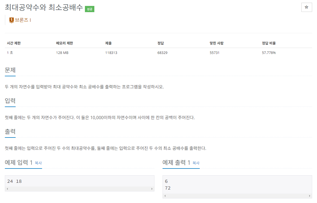Image resolution: width=317 pixels, height=203 pixels.
Task: Click the 제출 column header
Action: click(108, 43)
